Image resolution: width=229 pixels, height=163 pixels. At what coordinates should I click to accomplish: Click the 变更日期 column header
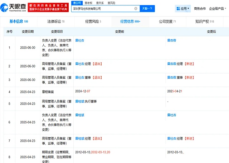28,31
